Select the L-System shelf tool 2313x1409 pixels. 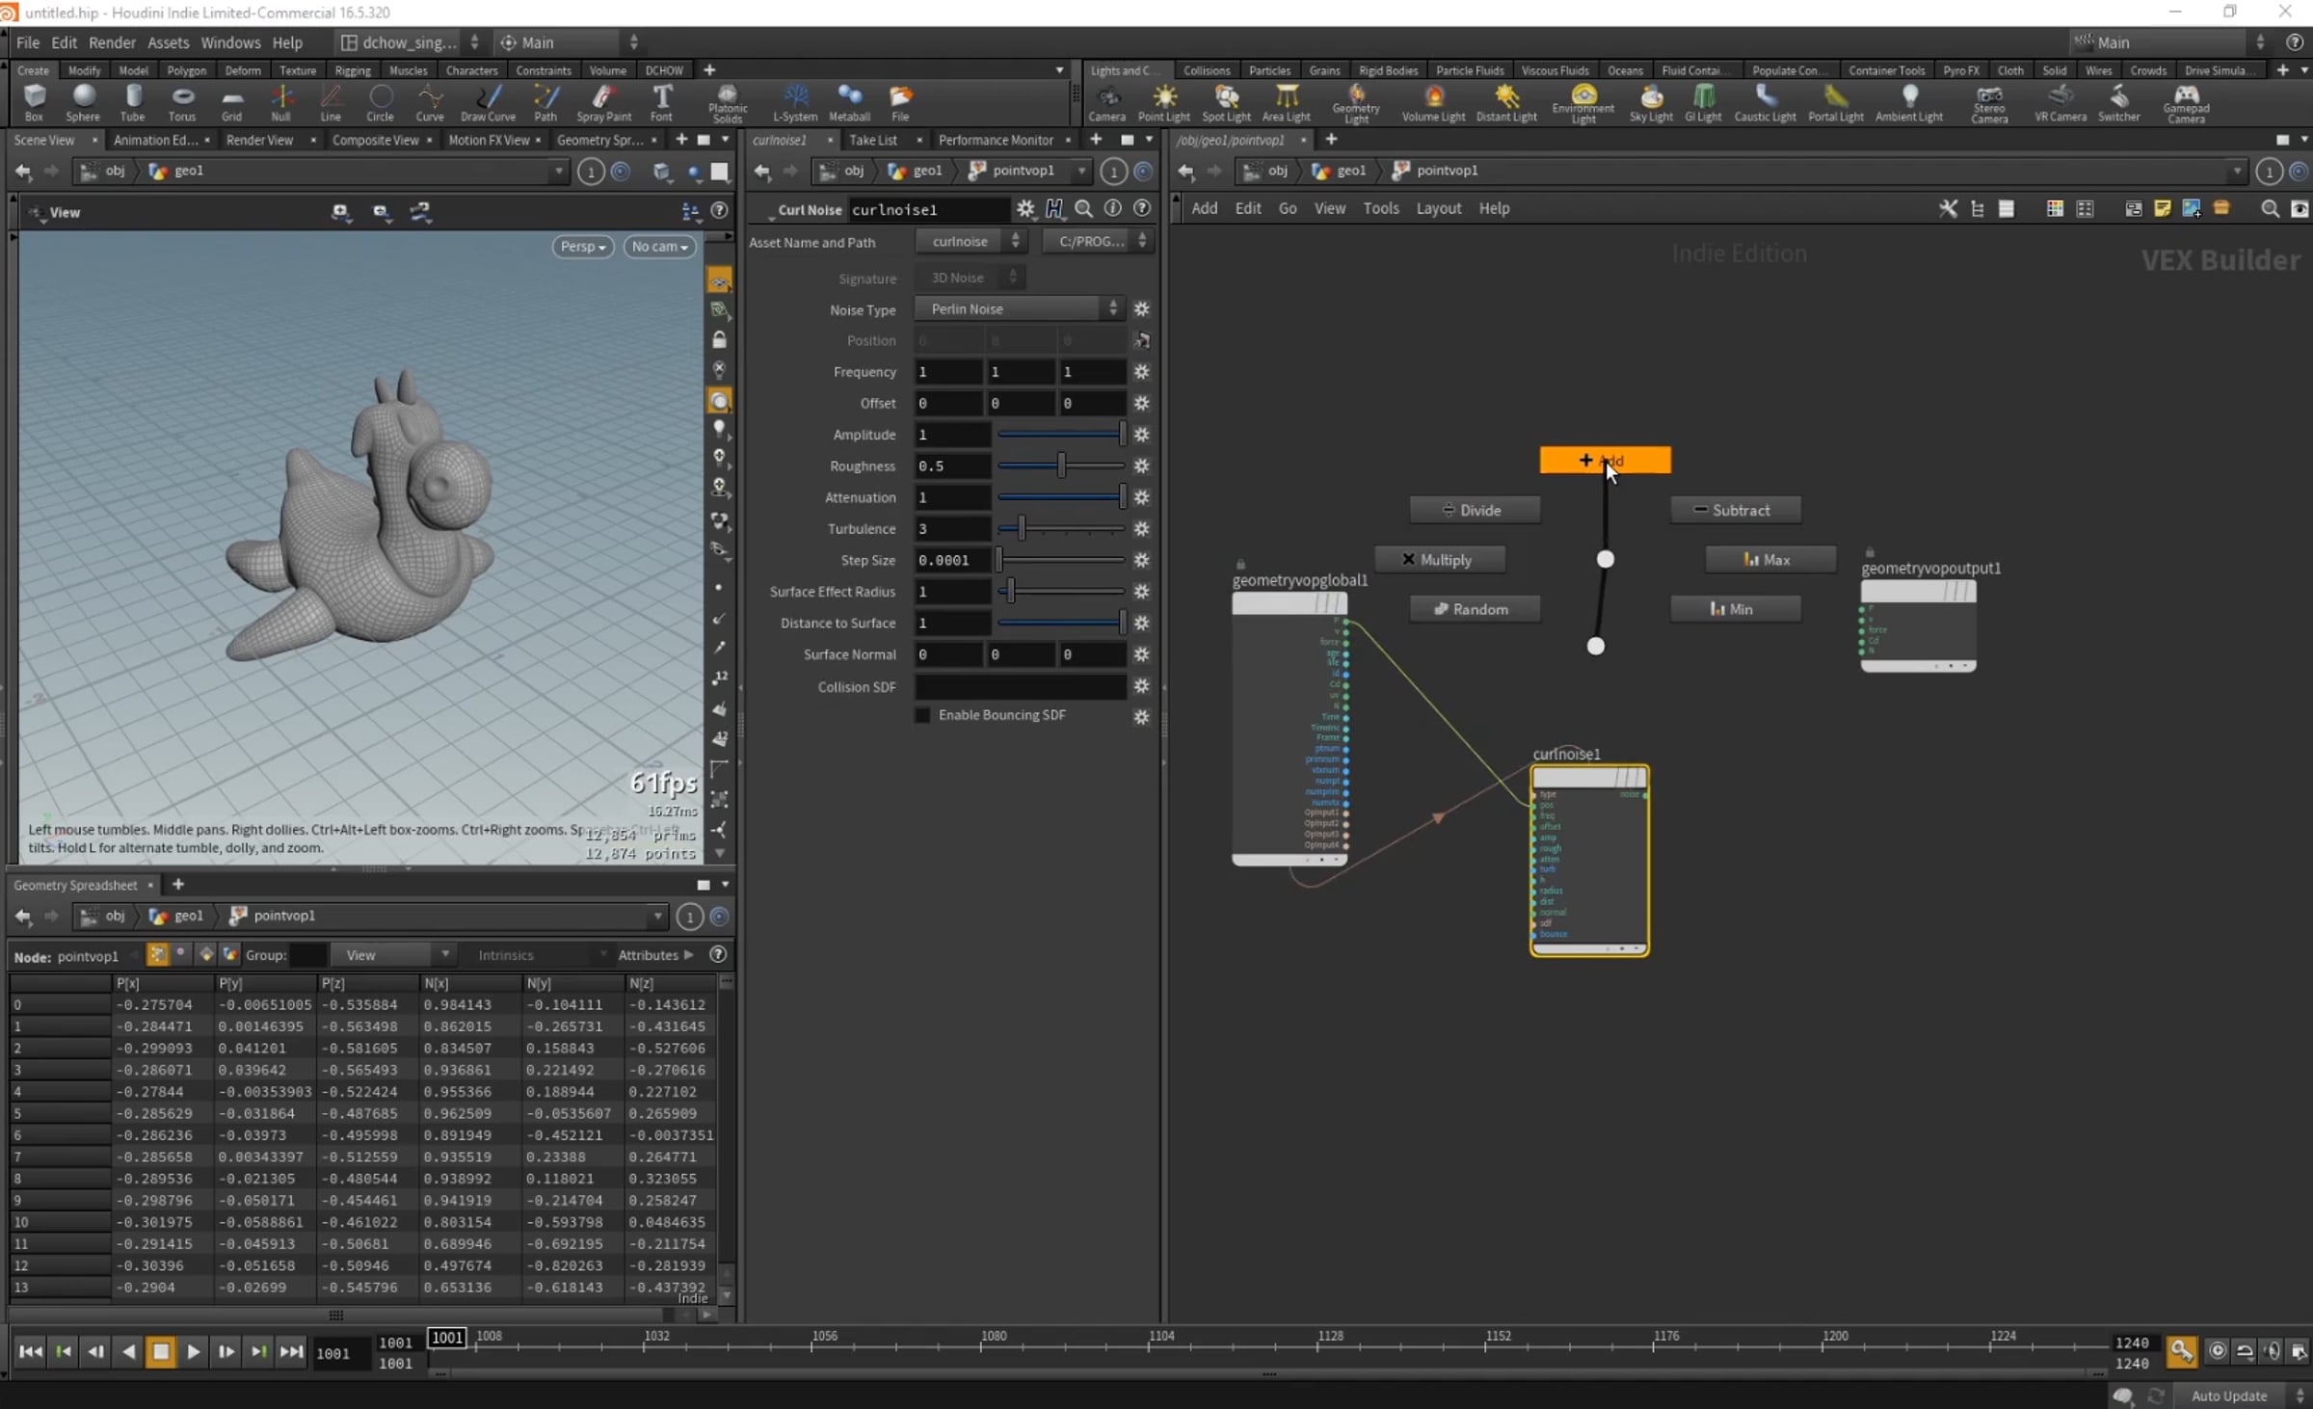[x=795, y=102]
